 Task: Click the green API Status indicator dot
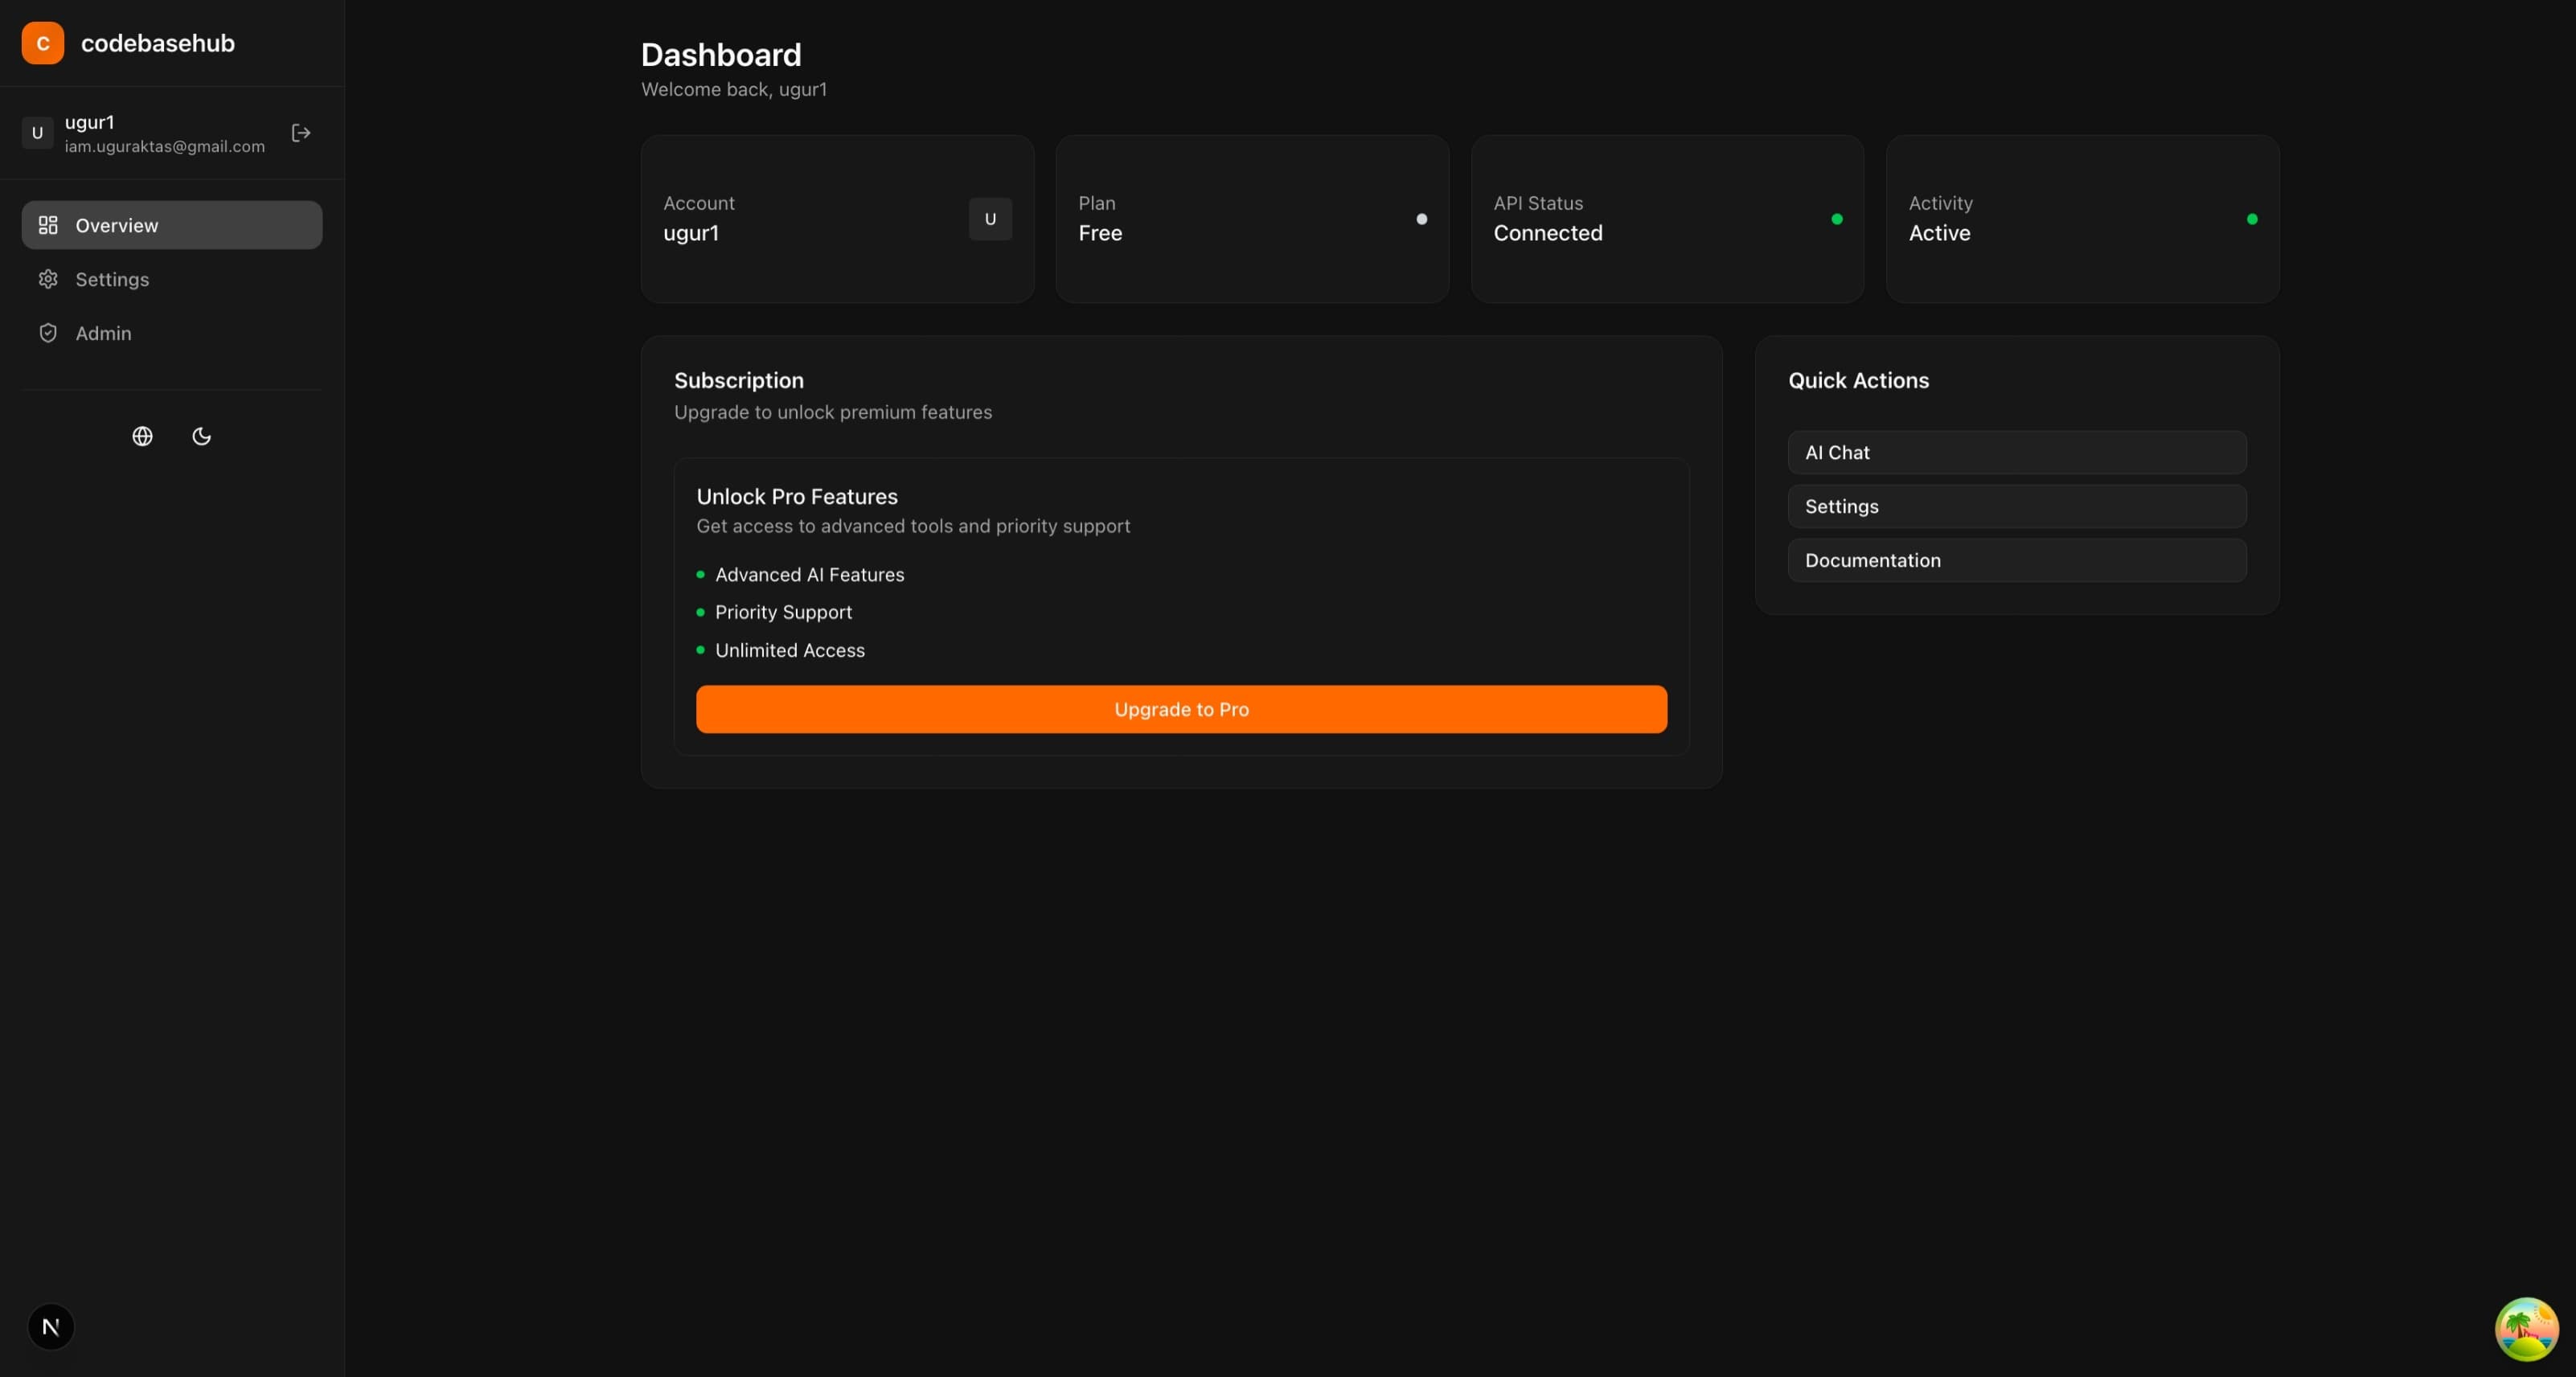click(x=1837, y=217)
